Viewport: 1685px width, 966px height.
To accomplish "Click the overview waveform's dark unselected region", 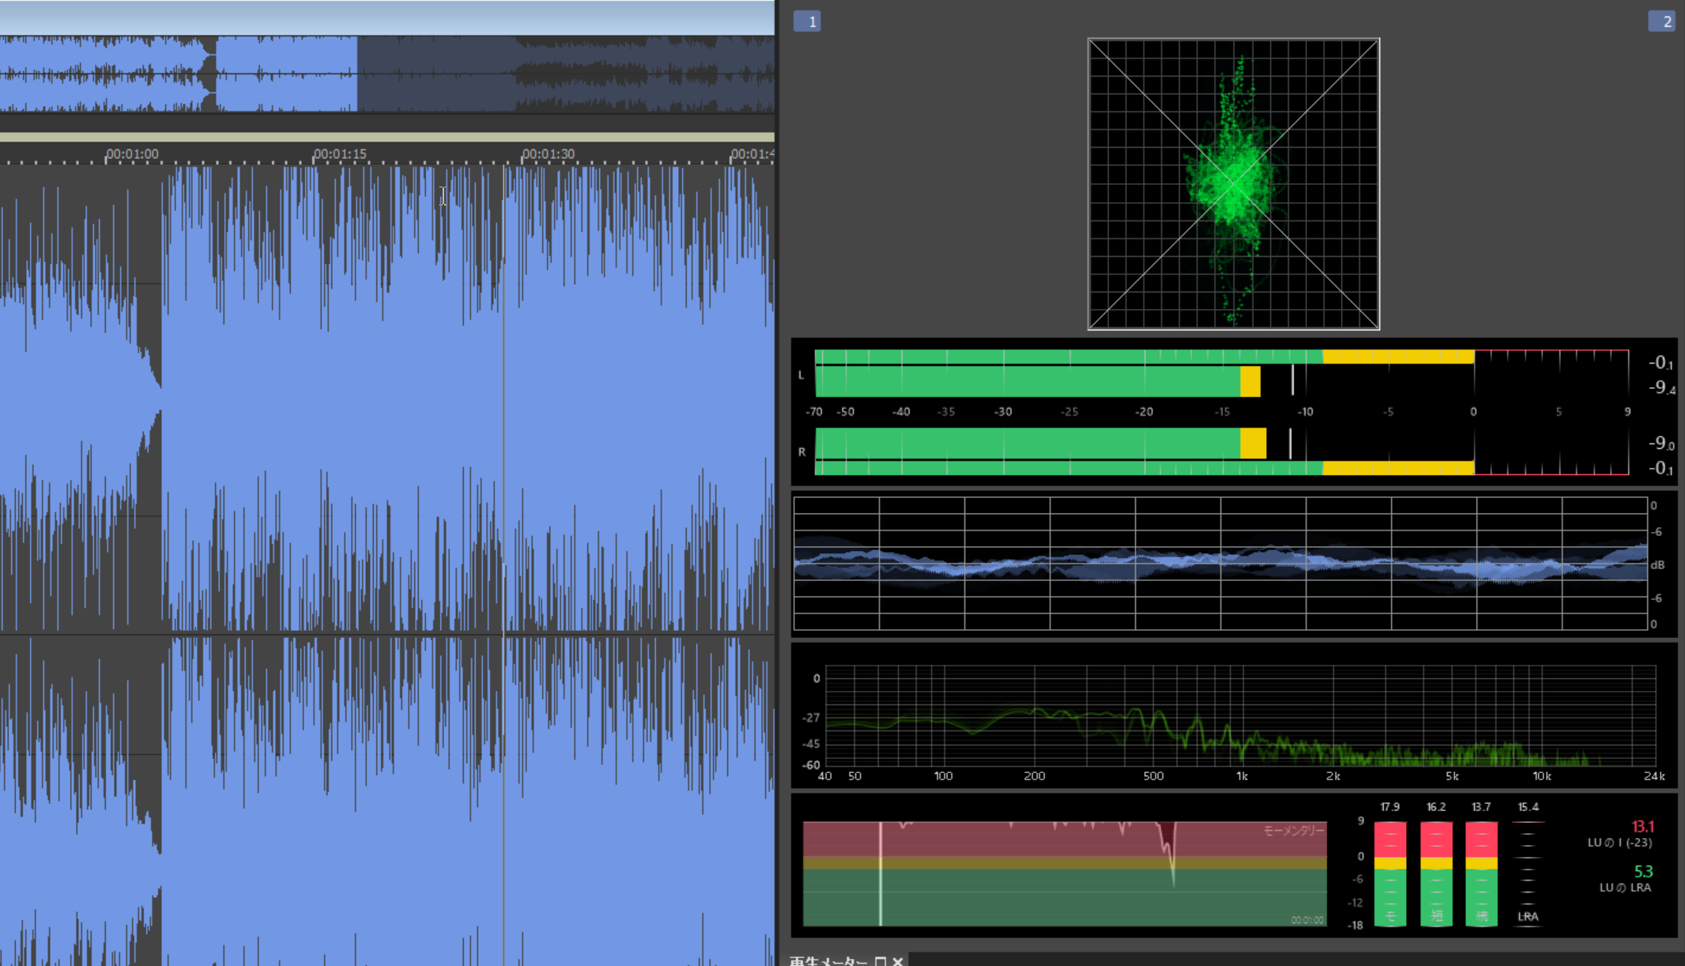I will [x=565, y=74].
